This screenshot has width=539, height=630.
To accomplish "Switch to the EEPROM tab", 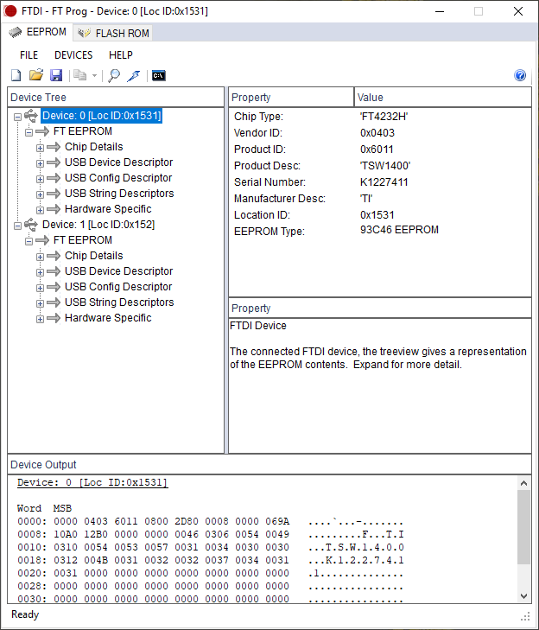I will pos(37,32).
